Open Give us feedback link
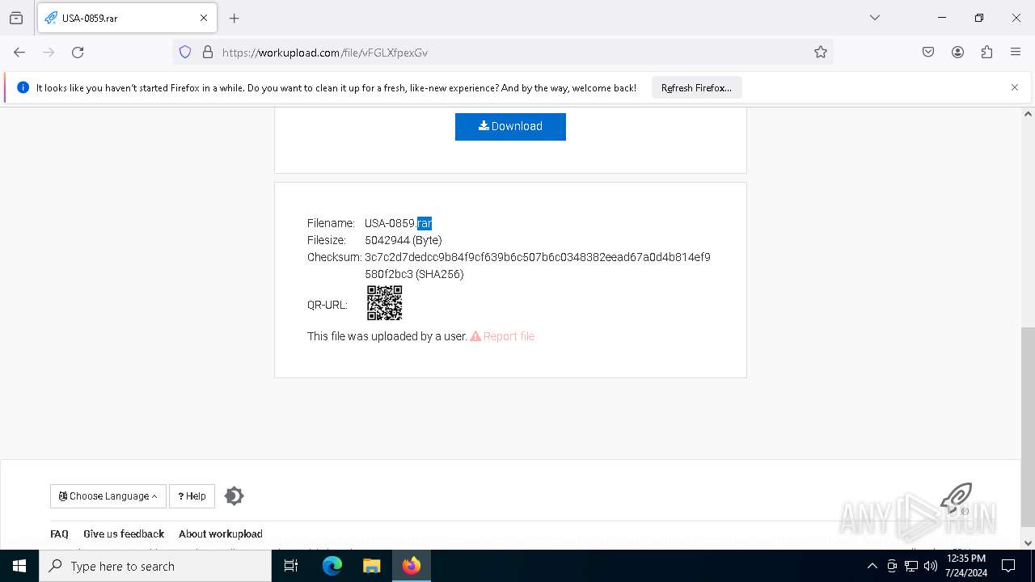Viewport: 1035px width, 582px height. pos(124,534)
